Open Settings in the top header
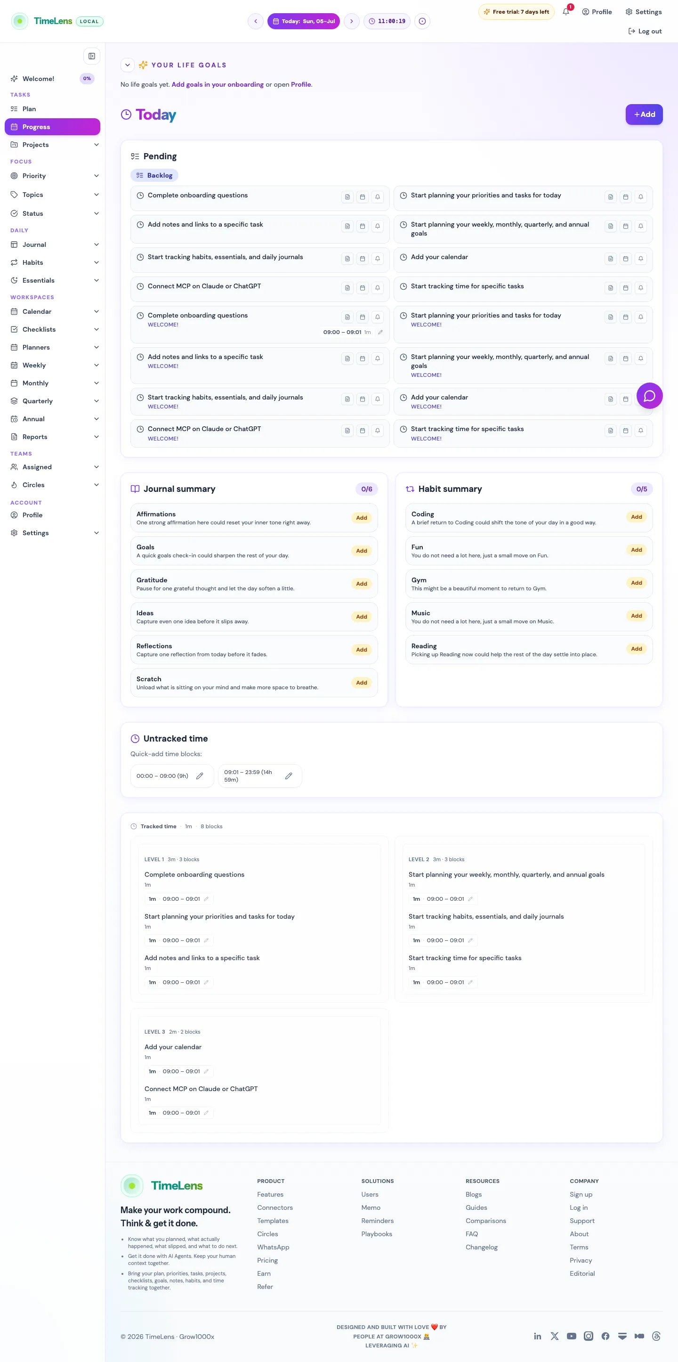The height and width of the screenshot is (1362, 678). [643, 12]
